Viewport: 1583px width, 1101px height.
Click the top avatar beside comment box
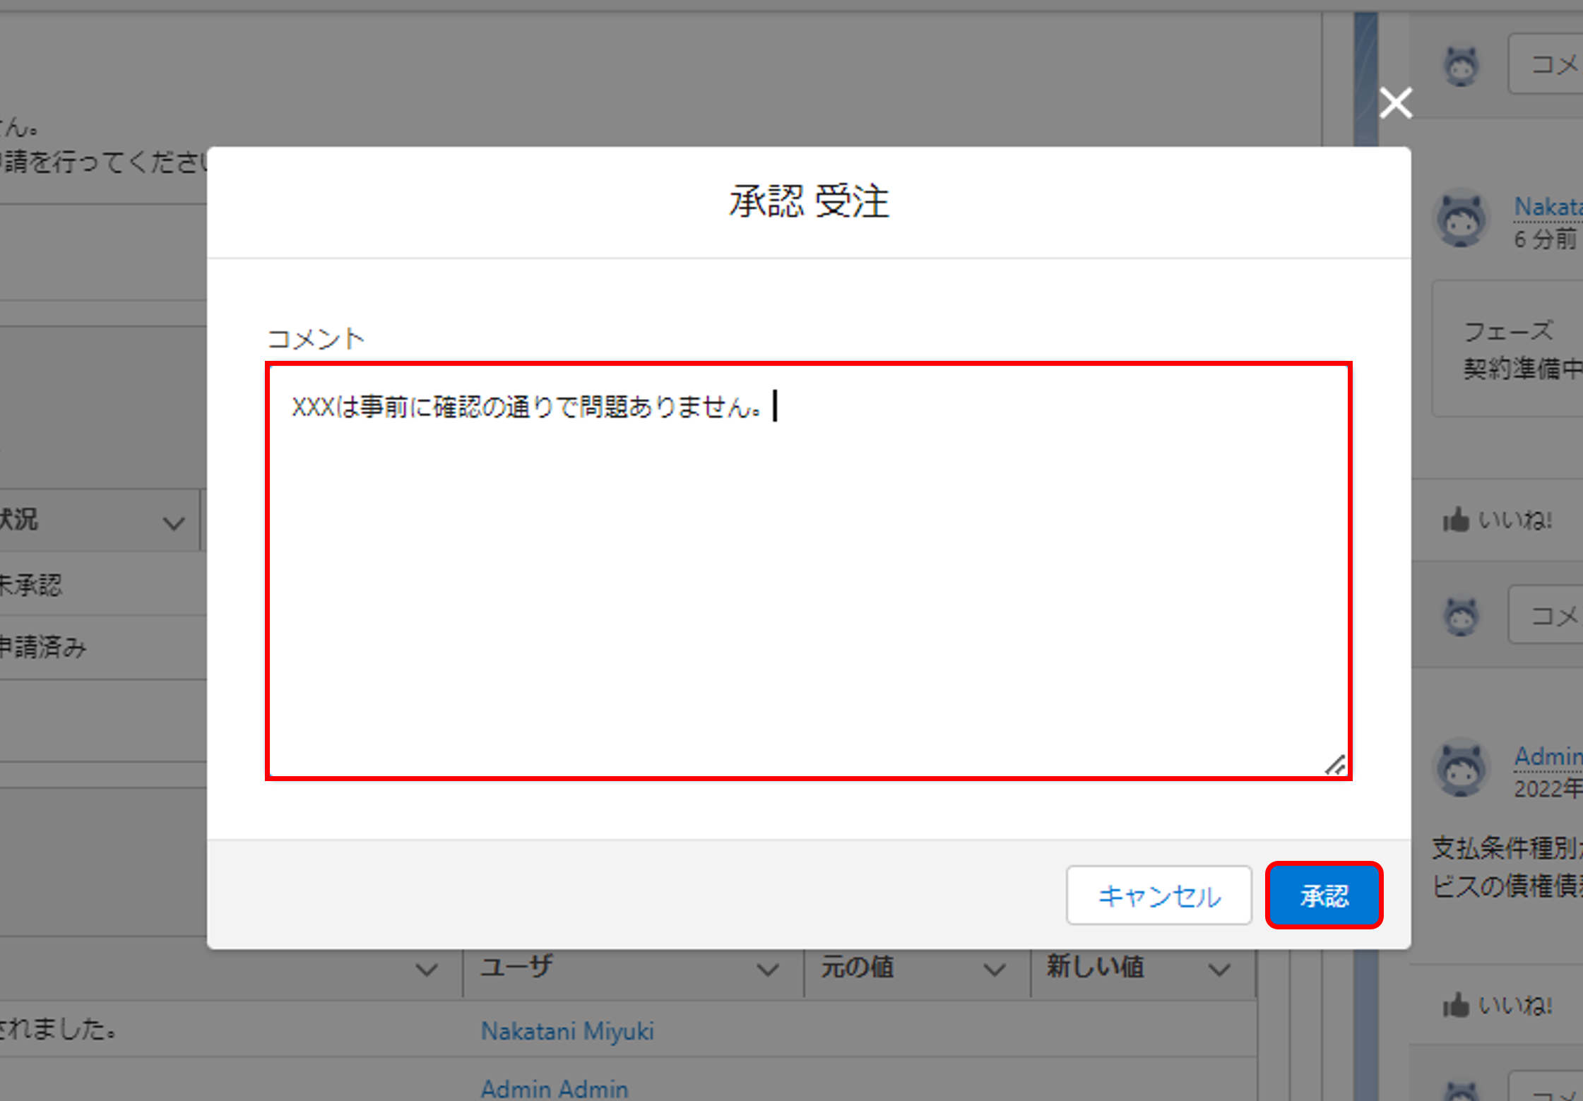(x=1461, y=66)
